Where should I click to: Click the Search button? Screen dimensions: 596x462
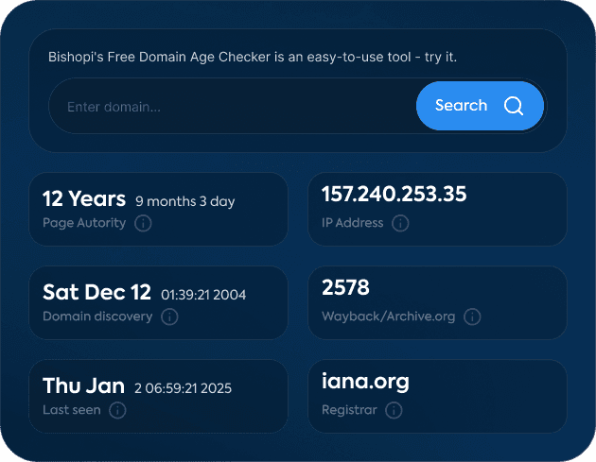tap(480, 106)
